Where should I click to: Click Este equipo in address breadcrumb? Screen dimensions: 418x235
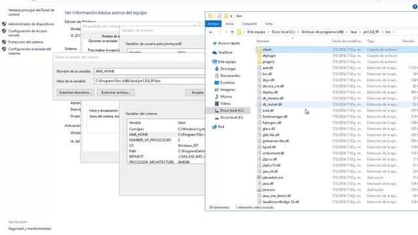[x=256, y=32]
